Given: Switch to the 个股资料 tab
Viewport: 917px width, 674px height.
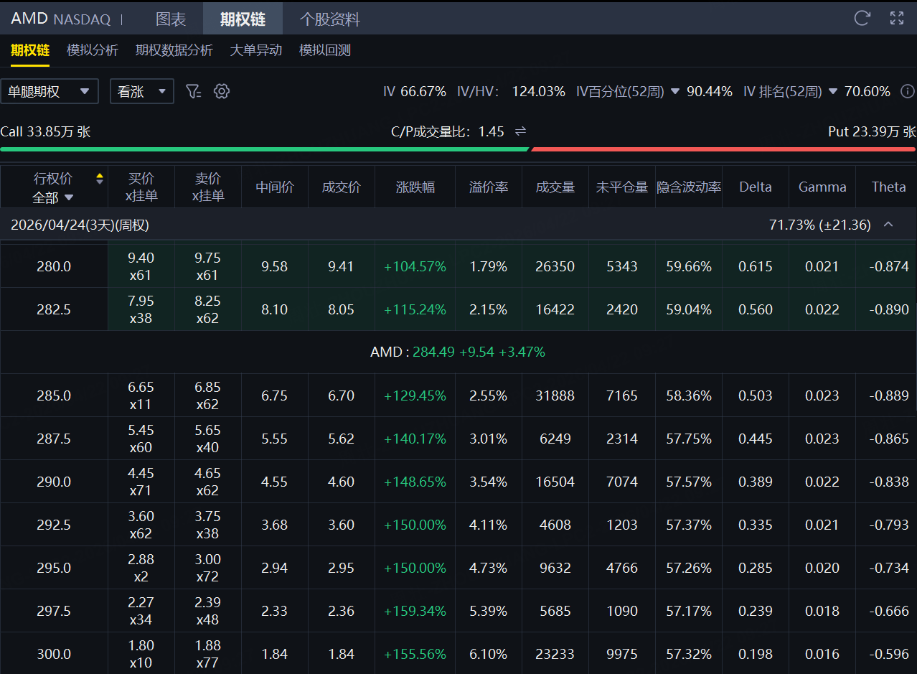Looking at the screenshot, I should tap(329, 19).
